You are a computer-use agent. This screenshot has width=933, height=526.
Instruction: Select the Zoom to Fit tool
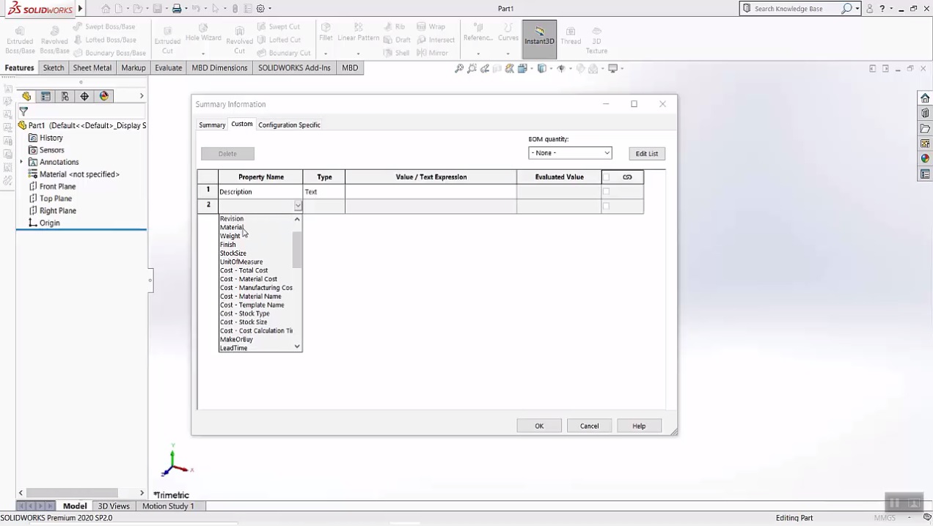(458, 68)
